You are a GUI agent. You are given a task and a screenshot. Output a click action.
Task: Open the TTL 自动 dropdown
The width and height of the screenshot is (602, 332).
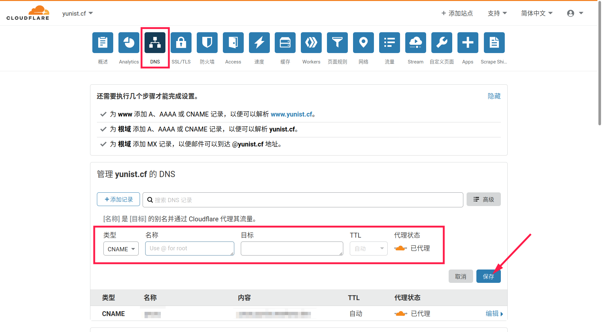coord(369,249)
